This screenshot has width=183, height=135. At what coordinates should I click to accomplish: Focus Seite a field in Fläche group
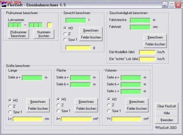pos(80,78)
